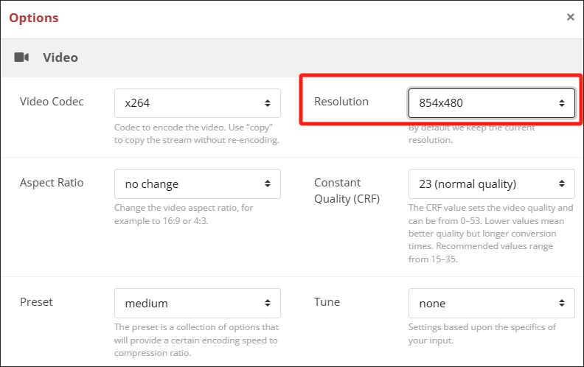Click the Aspect Ratio label
The height and width of the screenshot is (367, 584).
click(x=52, y=183)
